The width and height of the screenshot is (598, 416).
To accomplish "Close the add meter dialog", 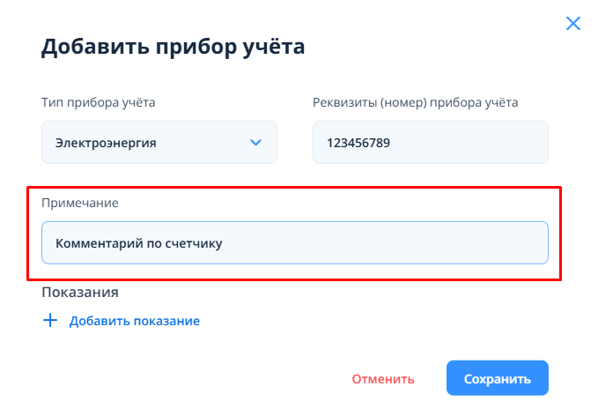I will (x=573, y=24).
